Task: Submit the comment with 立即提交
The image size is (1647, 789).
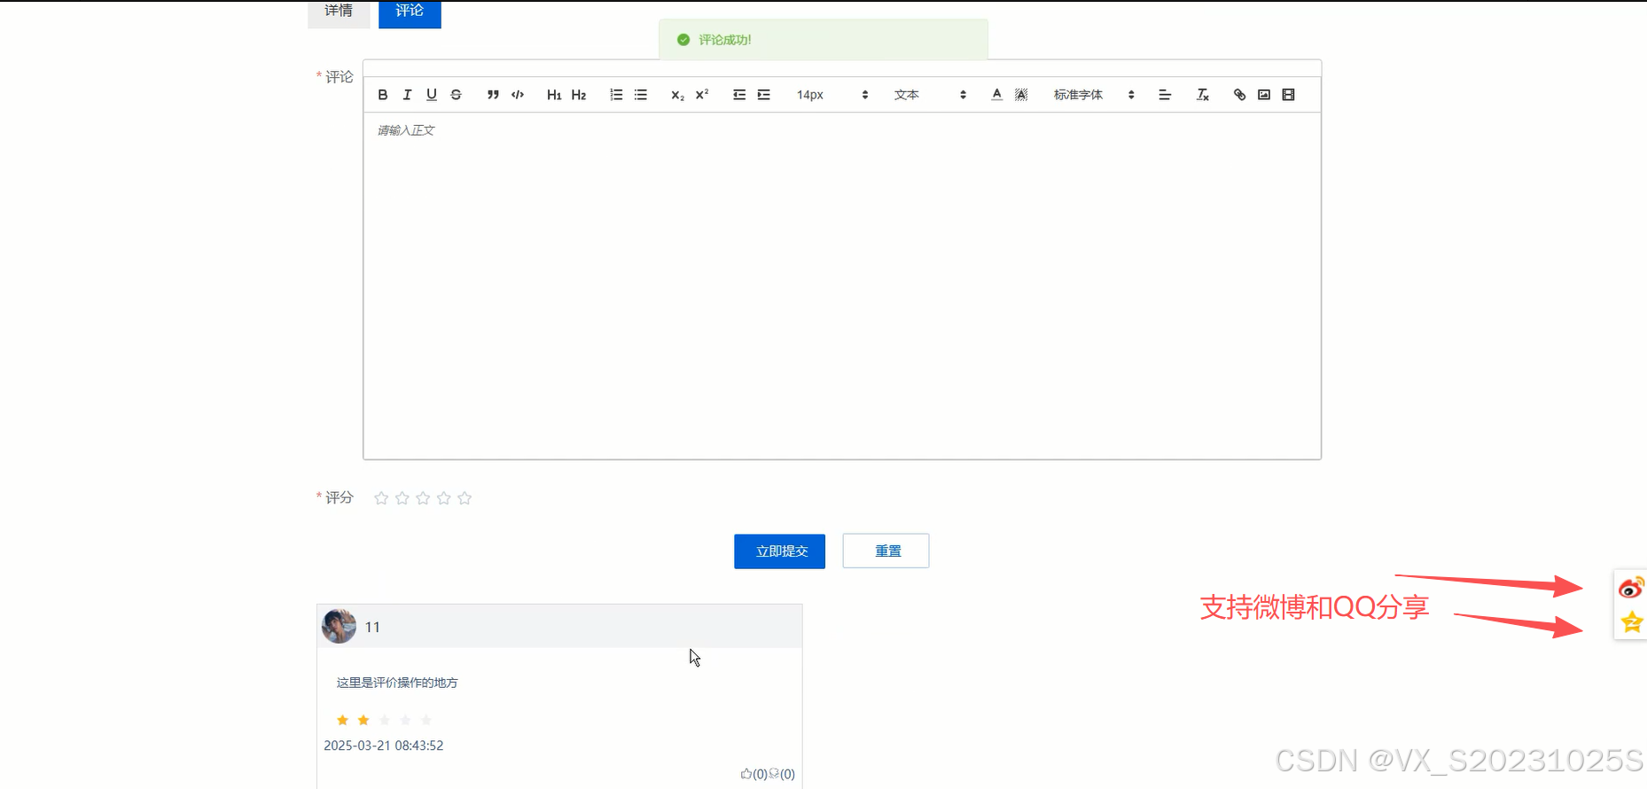Action: 780,551
